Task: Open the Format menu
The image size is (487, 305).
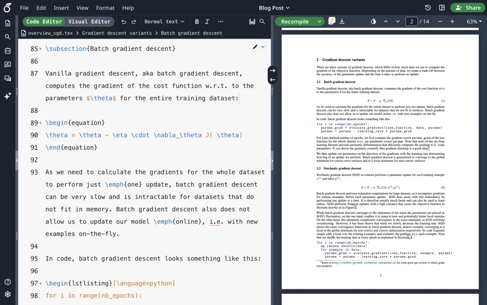Action: pos(105,8)
